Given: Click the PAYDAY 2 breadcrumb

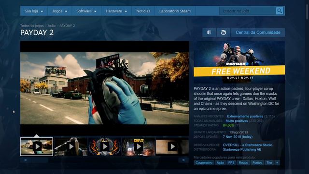Looking at the screenshot, I should (67, 26).
